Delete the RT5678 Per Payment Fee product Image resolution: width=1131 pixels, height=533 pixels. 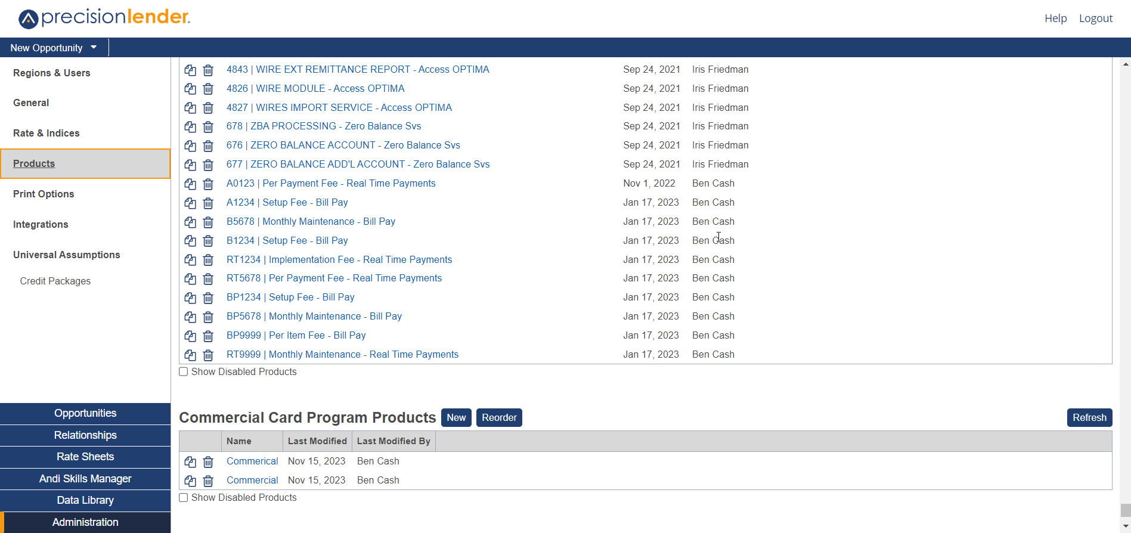pyautogui.click(x=208, y=279)
